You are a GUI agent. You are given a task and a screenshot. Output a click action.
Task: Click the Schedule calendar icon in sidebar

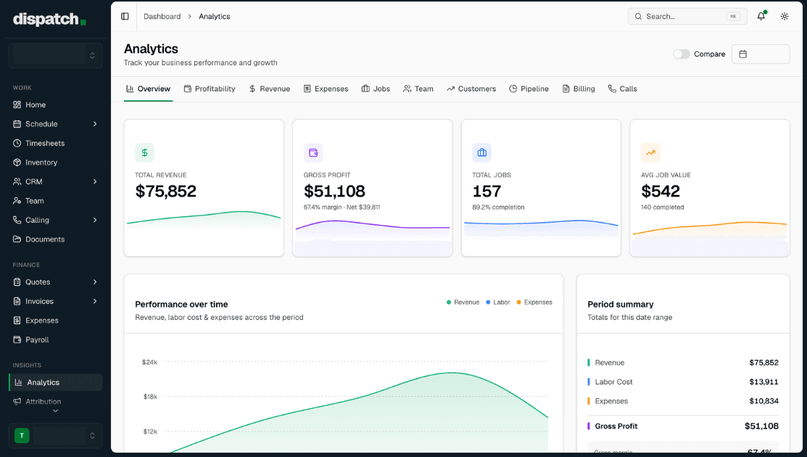[x=17, y=124]
